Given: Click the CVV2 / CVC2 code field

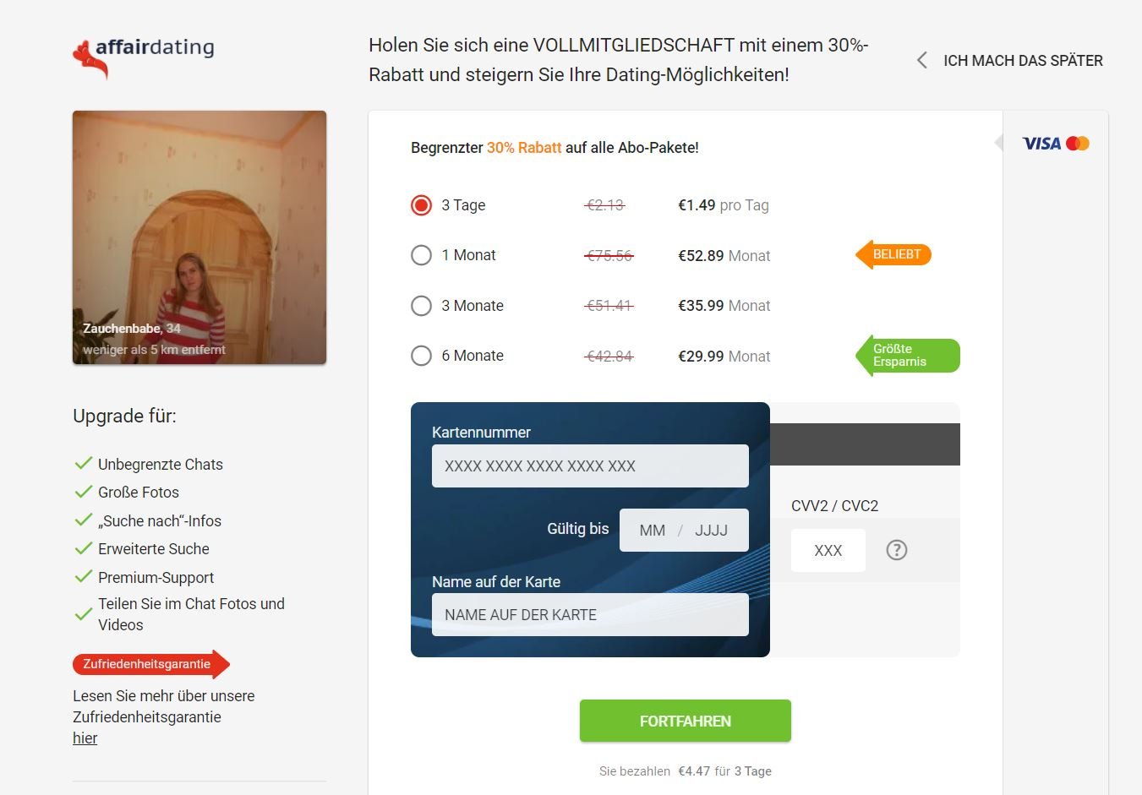Looking at the screenshot, I should pos(828,551).
